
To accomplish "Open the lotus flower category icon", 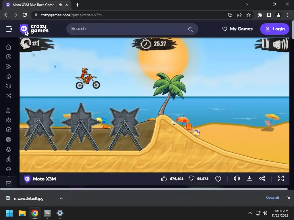I will (9, 149).
